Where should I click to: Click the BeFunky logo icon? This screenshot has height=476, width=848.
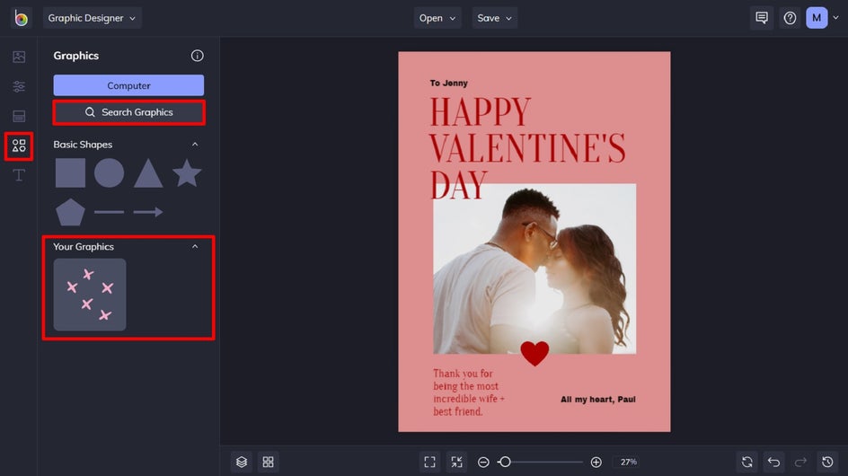click(x=21, y=18)
